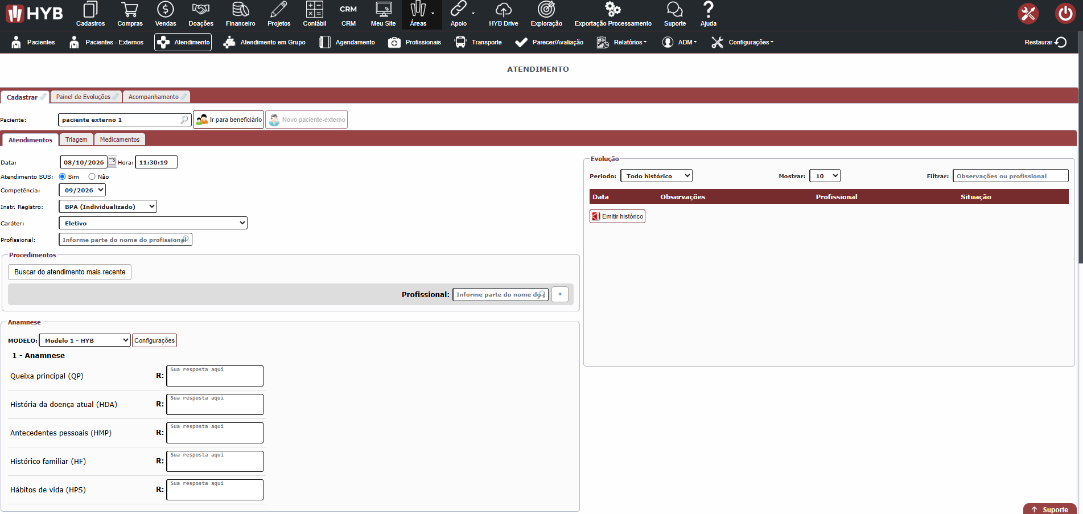Click search magnifier in Paciente field
Image resolution: width=1083 pixels, height=514 pixels.
(184, 120)
